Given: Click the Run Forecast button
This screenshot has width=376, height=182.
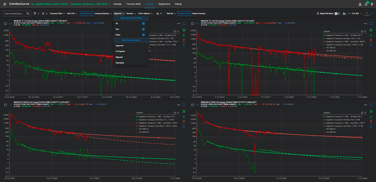Looking at the screenshot, I should 87,14.
